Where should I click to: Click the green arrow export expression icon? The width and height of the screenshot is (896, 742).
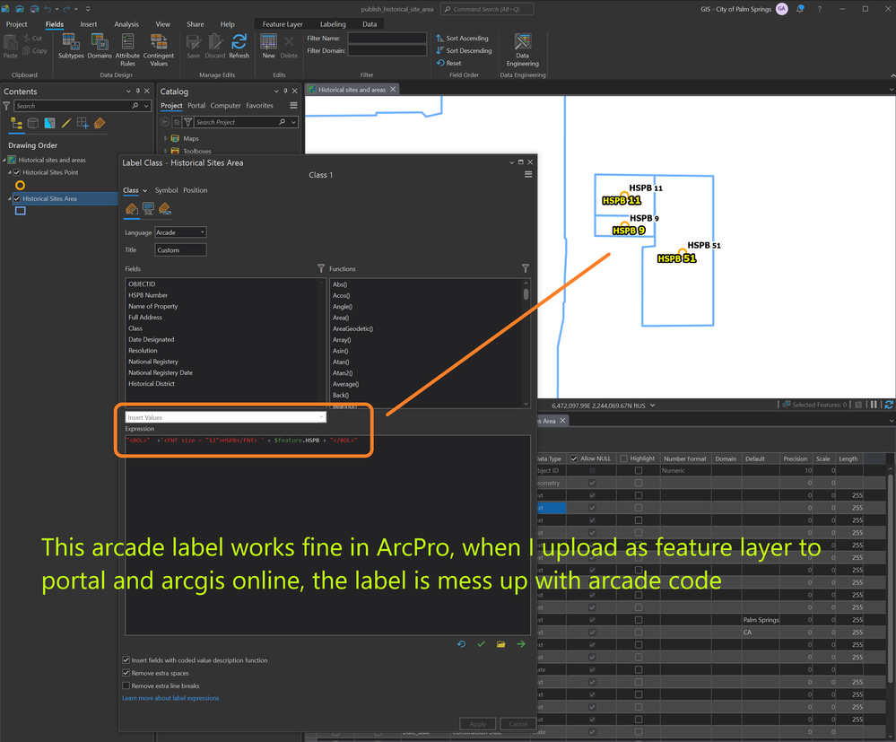521,644
